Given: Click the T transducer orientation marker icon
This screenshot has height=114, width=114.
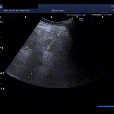Looking at the screenshot, I should (x=81, y=20).
